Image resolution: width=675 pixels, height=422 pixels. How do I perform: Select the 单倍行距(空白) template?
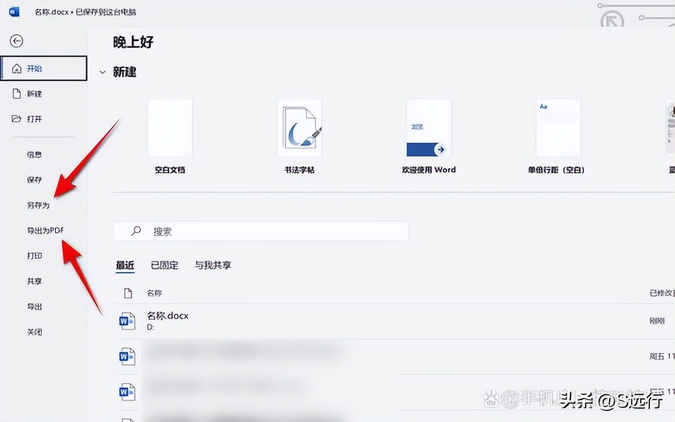pyautogui.click(x=558, y=127)
